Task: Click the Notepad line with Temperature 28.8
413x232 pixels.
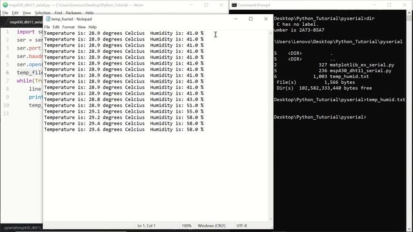Action: pos(124,99)
